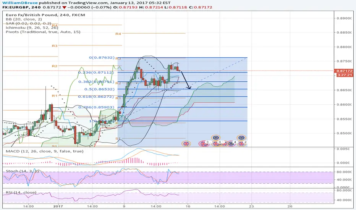Click the 0(0.87632) Fibonacci level label
356x210 pixels.
[x=102, y=58]
